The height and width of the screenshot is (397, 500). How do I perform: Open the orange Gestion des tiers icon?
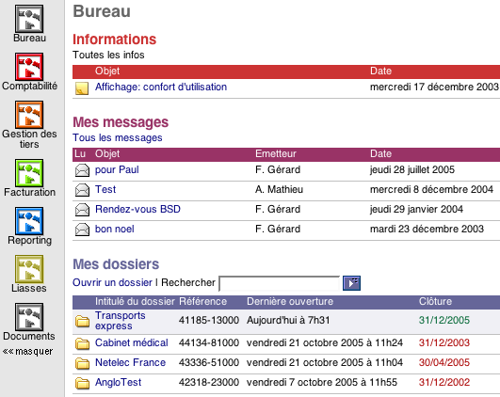[29, 115]
